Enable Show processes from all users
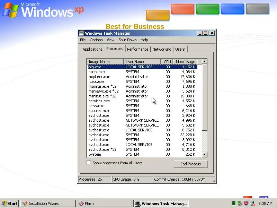 [89, 163]
